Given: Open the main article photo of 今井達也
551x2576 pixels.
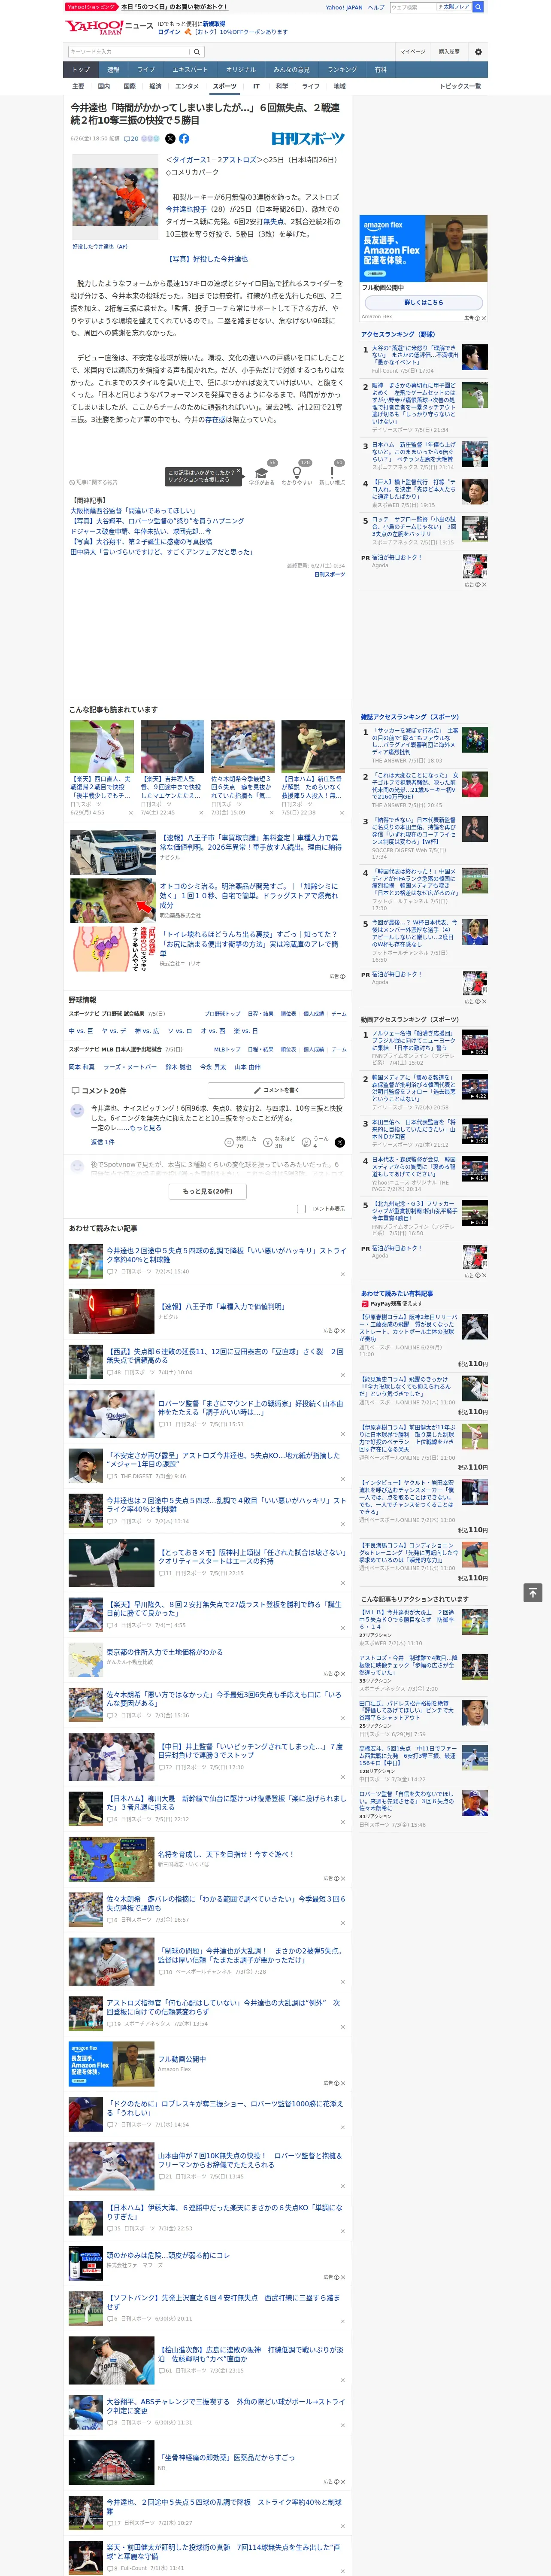Looking at the screenshot, I should [115, 197].
